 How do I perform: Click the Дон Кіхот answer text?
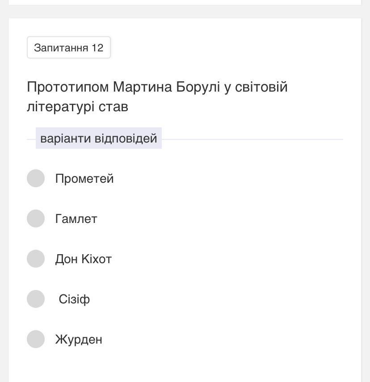tap(84, 259)
